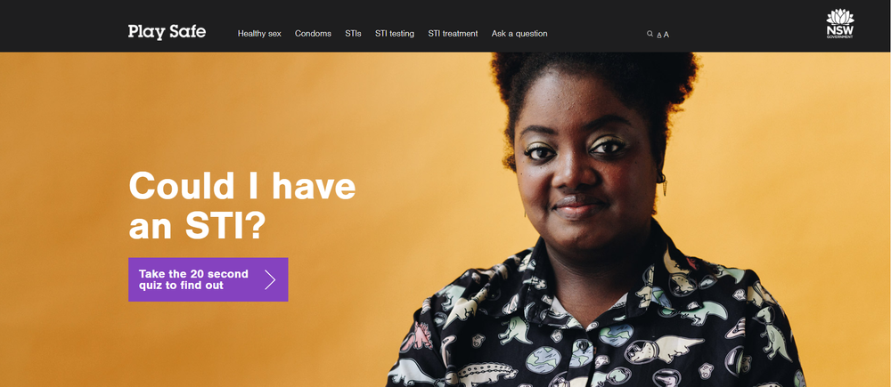Select STIs in the navigation bar
Image resolution: width=891 pixels, height=387 pixels.
[353, 34]
